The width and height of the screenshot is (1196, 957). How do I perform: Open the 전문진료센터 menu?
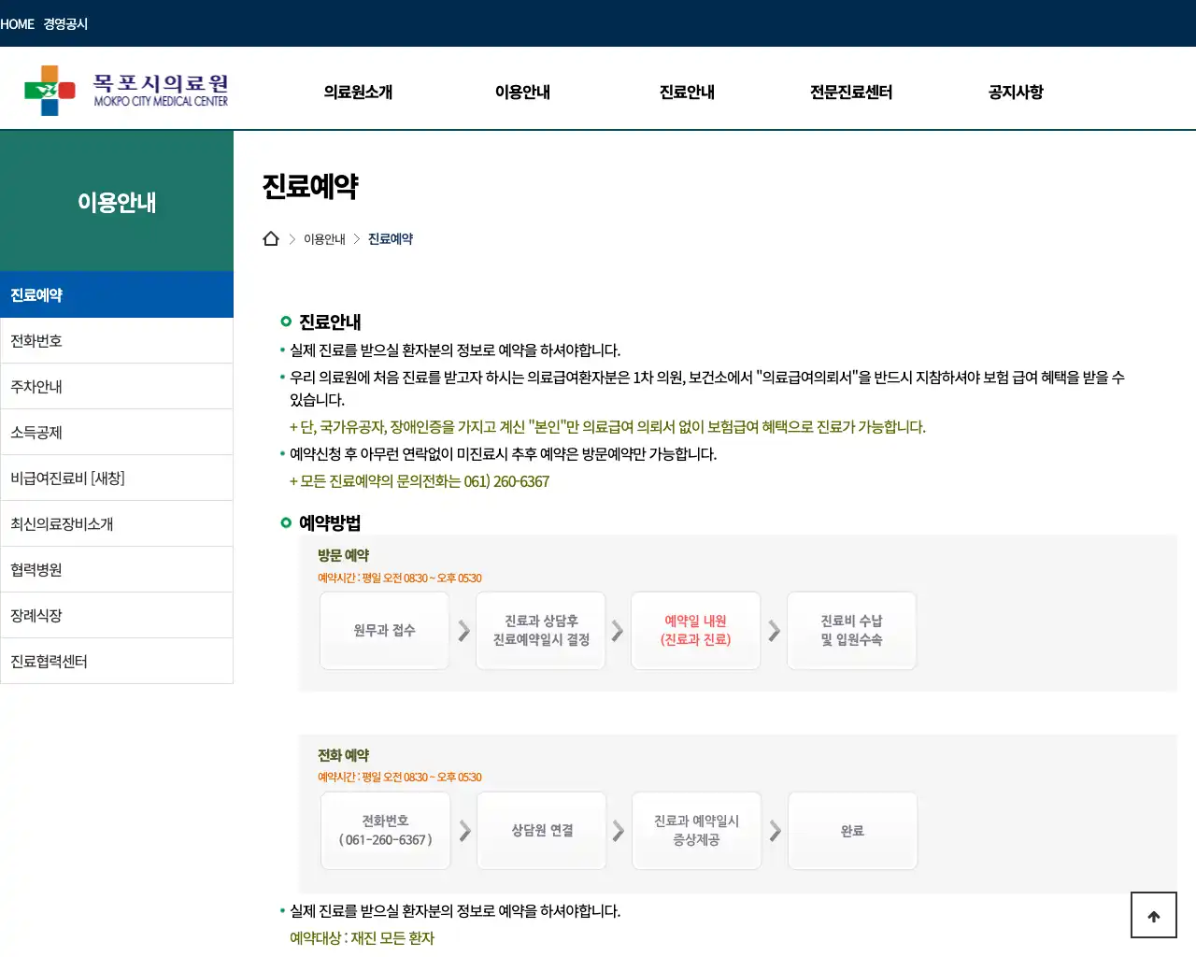pyautogui.click(x=850, y=92)
